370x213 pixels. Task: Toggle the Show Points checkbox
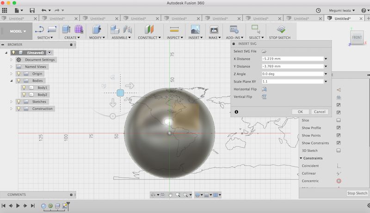(339, 135)
